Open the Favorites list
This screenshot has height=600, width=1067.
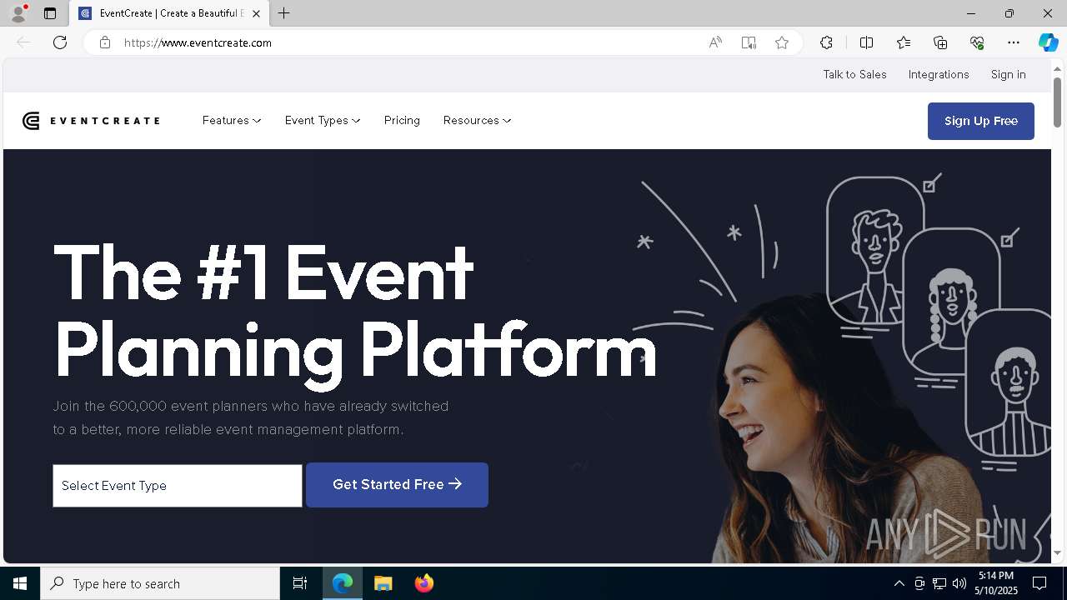[x=904, y=42]
